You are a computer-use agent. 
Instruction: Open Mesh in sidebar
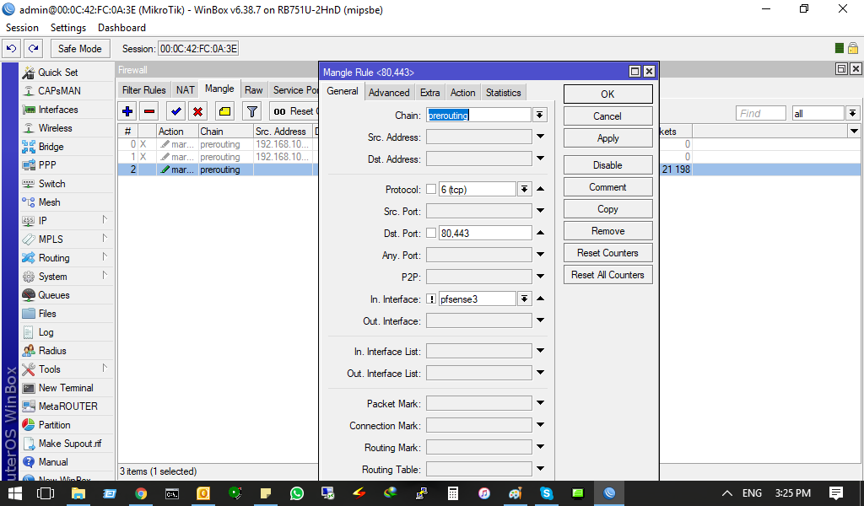(66, 202)
